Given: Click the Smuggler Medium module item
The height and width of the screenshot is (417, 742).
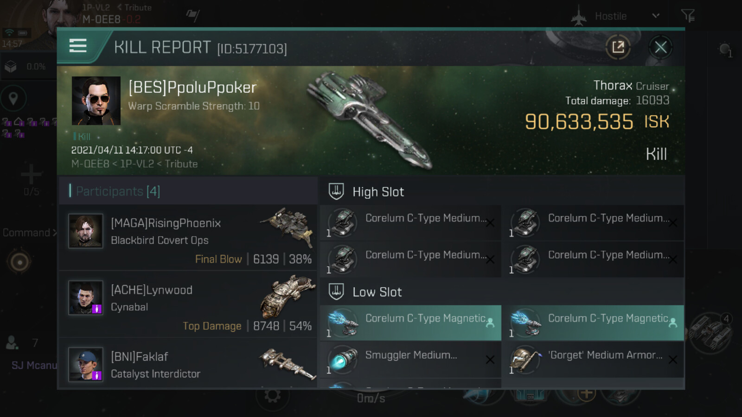Looking at the screenshot, I should [410, 359].
